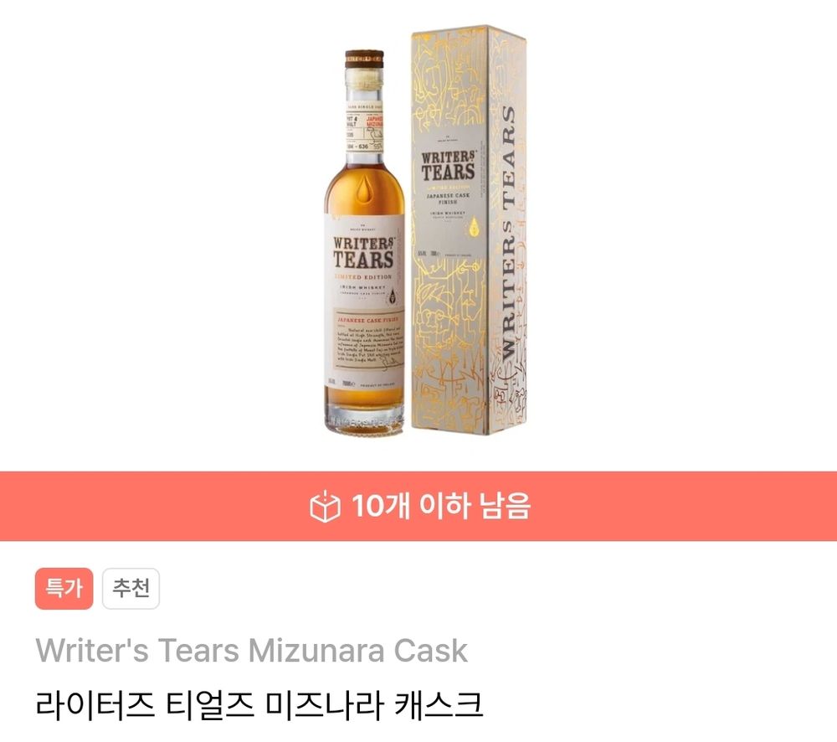
Task: Click the Writer's Tears Mizunara Cask title
Action: coord(251,651)
